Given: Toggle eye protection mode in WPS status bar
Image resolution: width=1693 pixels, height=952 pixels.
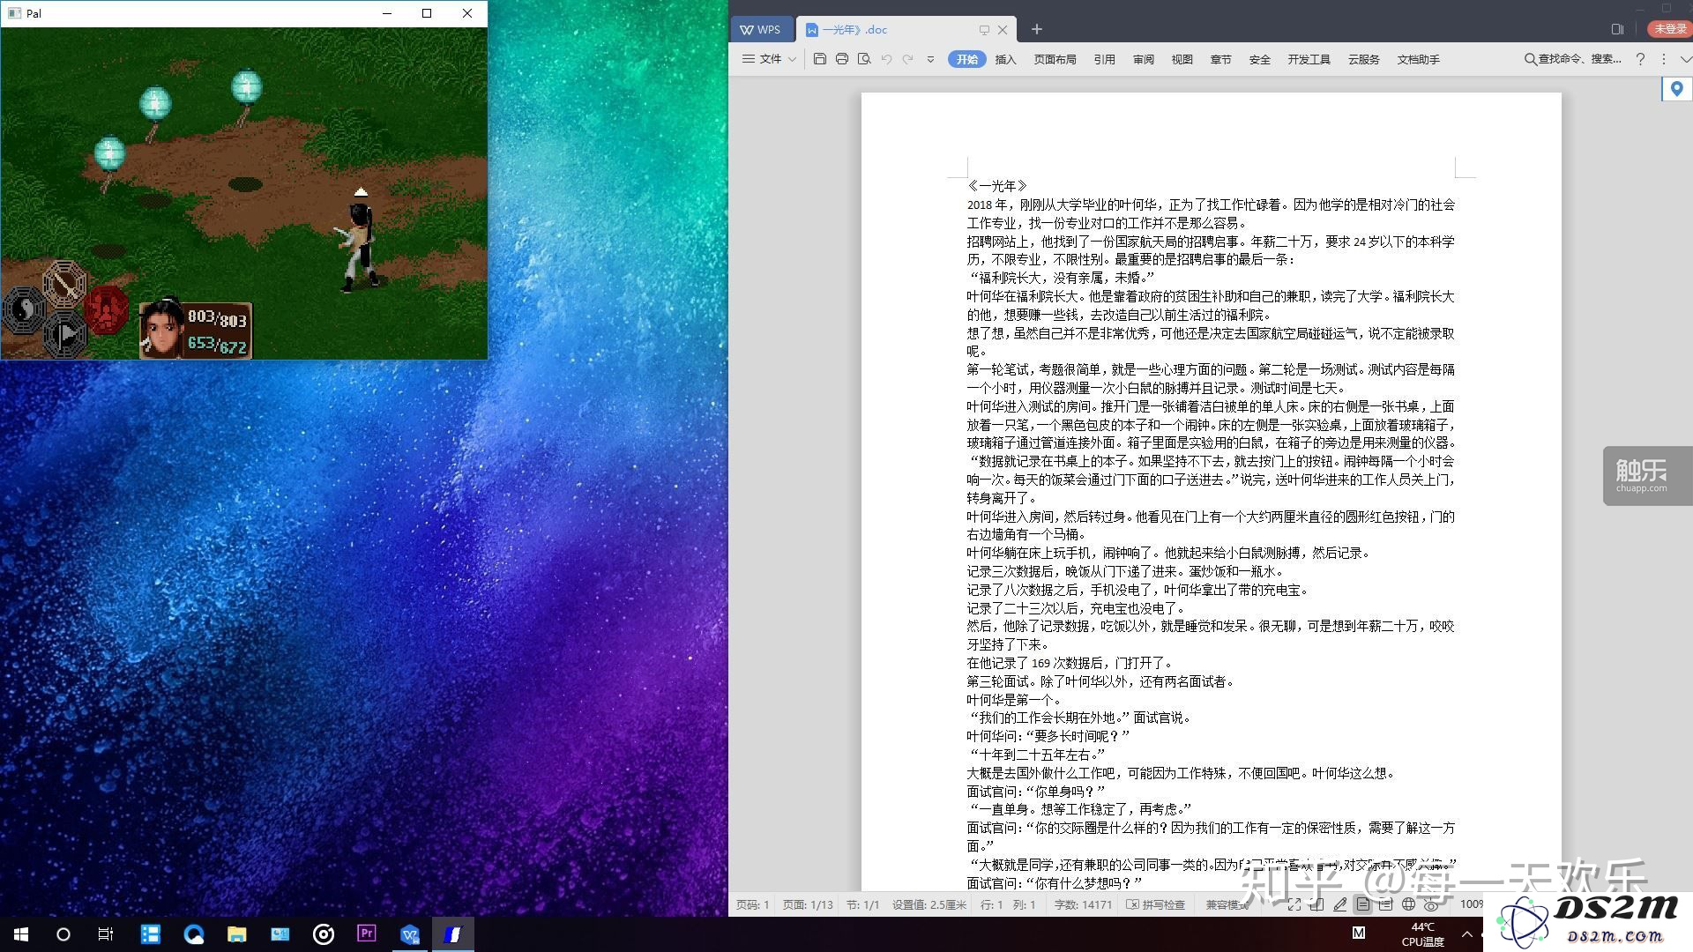Looking at the screenshot, I should point(1431,904).
